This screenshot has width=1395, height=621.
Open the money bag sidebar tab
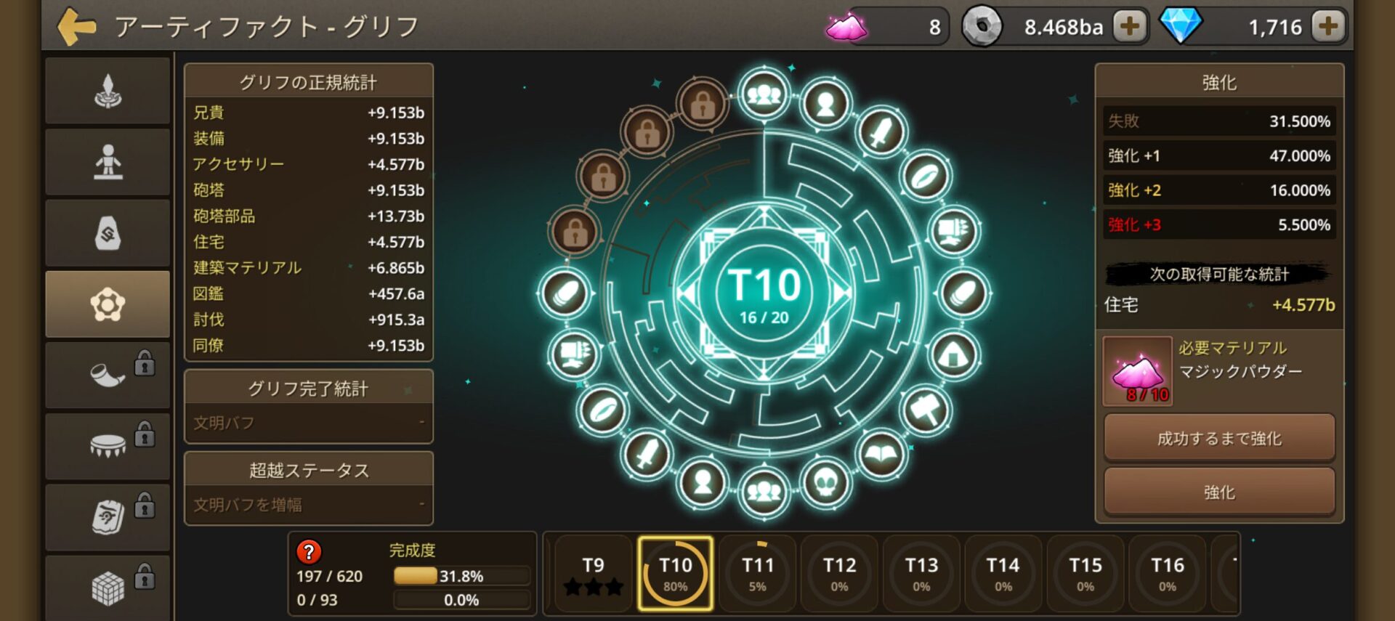coord(108,233)
